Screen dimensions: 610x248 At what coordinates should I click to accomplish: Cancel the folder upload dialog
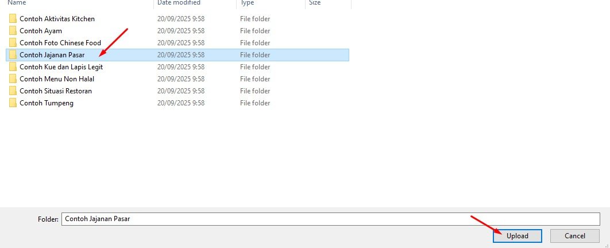(x=574, y=236)
